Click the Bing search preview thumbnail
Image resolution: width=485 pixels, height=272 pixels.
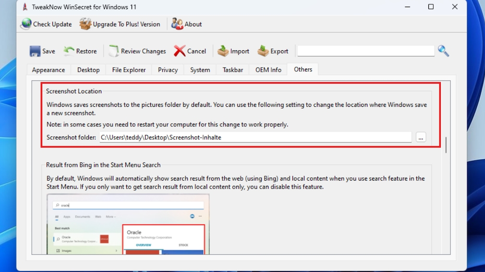(128, 224)
